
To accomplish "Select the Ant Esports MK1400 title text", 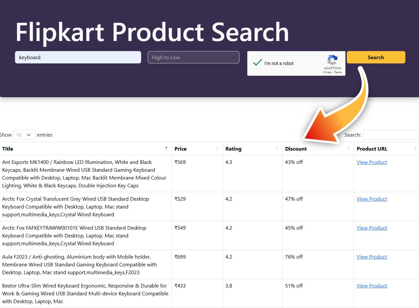I will point(84,174).
